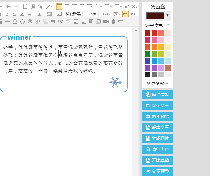Toggle left text alignment
The height and width of the screenshot is (176, 210).
coord(59,6)
